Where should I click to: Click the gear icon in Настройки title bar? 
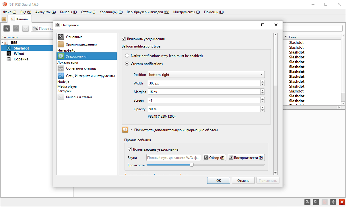tap(58, 25)
